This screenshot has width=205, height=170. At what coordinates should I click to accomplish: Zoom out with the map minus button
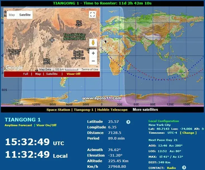(93, 61)
